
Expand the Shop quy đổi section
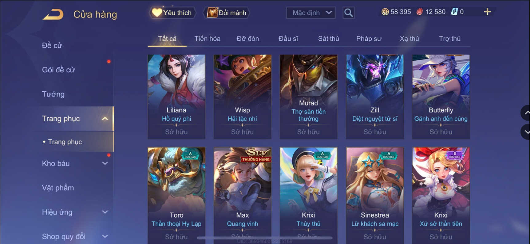tap(105, 236)
